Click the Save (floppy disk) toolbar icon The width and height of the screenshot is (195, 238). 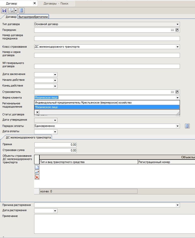click(x=4, y=11)
